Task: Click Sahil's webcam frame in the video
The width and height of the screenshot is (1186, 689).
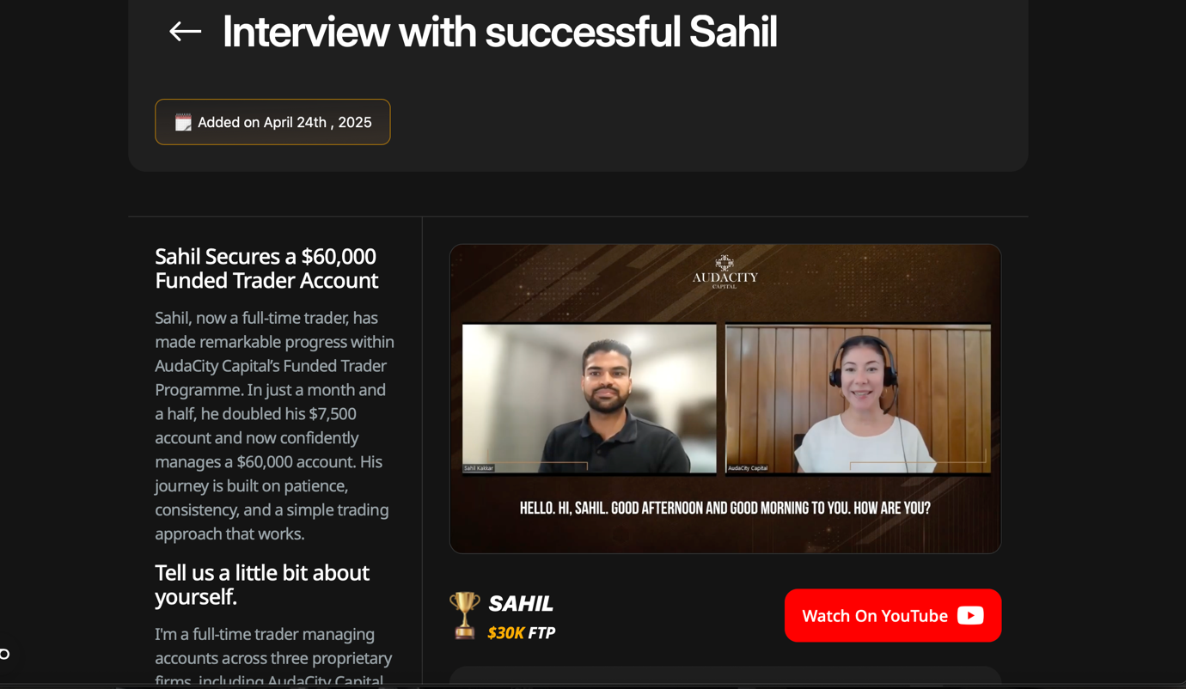Action: [x=589, y=399]
